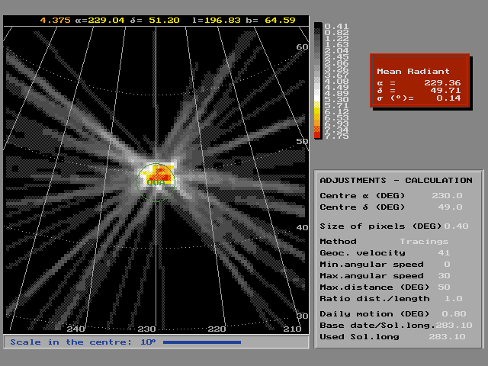Click the 50 declination axis label
Viewport: 488px width, 366px height.
[x=302, y=141]
